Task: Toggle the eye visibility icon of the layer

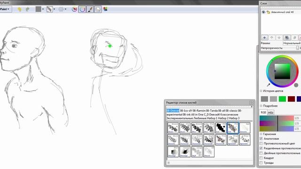Action: [263, 12]
